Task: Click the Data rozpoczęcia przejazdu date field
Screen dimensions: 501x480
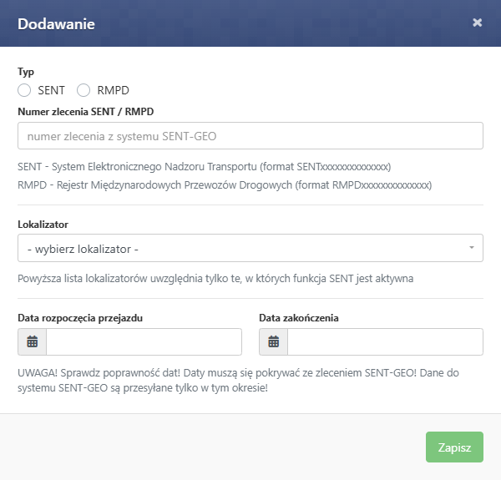Action: [x=144, y=341]
